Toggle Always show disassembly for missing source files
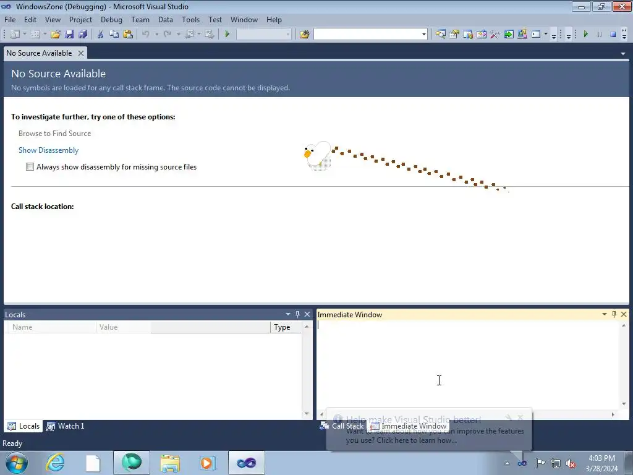The height and width of the screenshot is (475, 633). (x=30, y=167)
